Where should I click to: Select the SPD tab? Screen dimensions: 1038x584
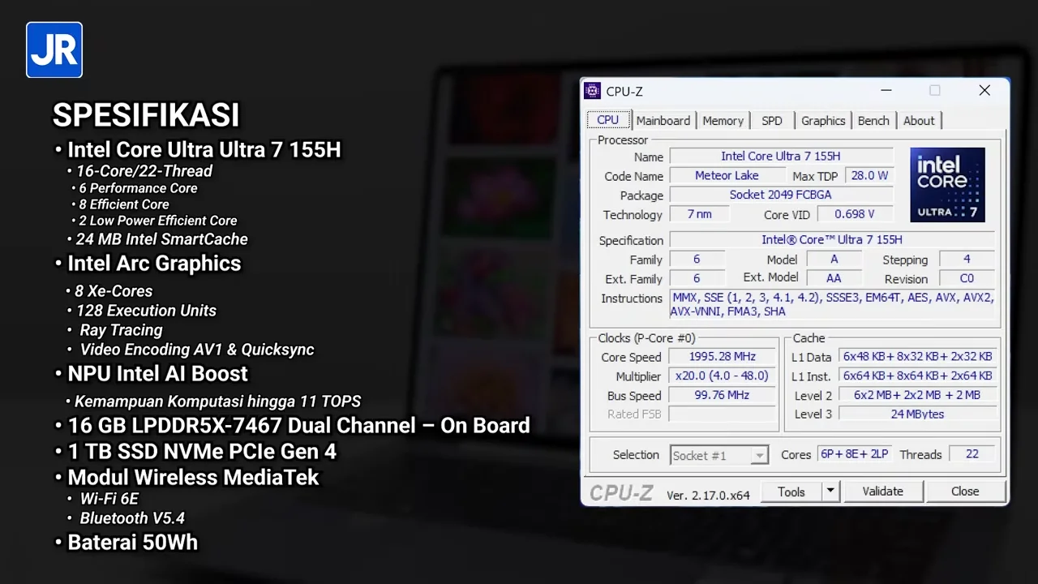(771, 121)
